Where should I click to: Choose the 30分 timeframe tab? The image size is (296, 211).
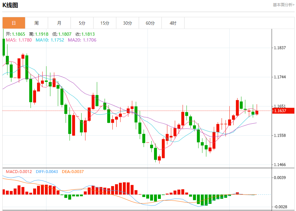(x=127, y=23)
